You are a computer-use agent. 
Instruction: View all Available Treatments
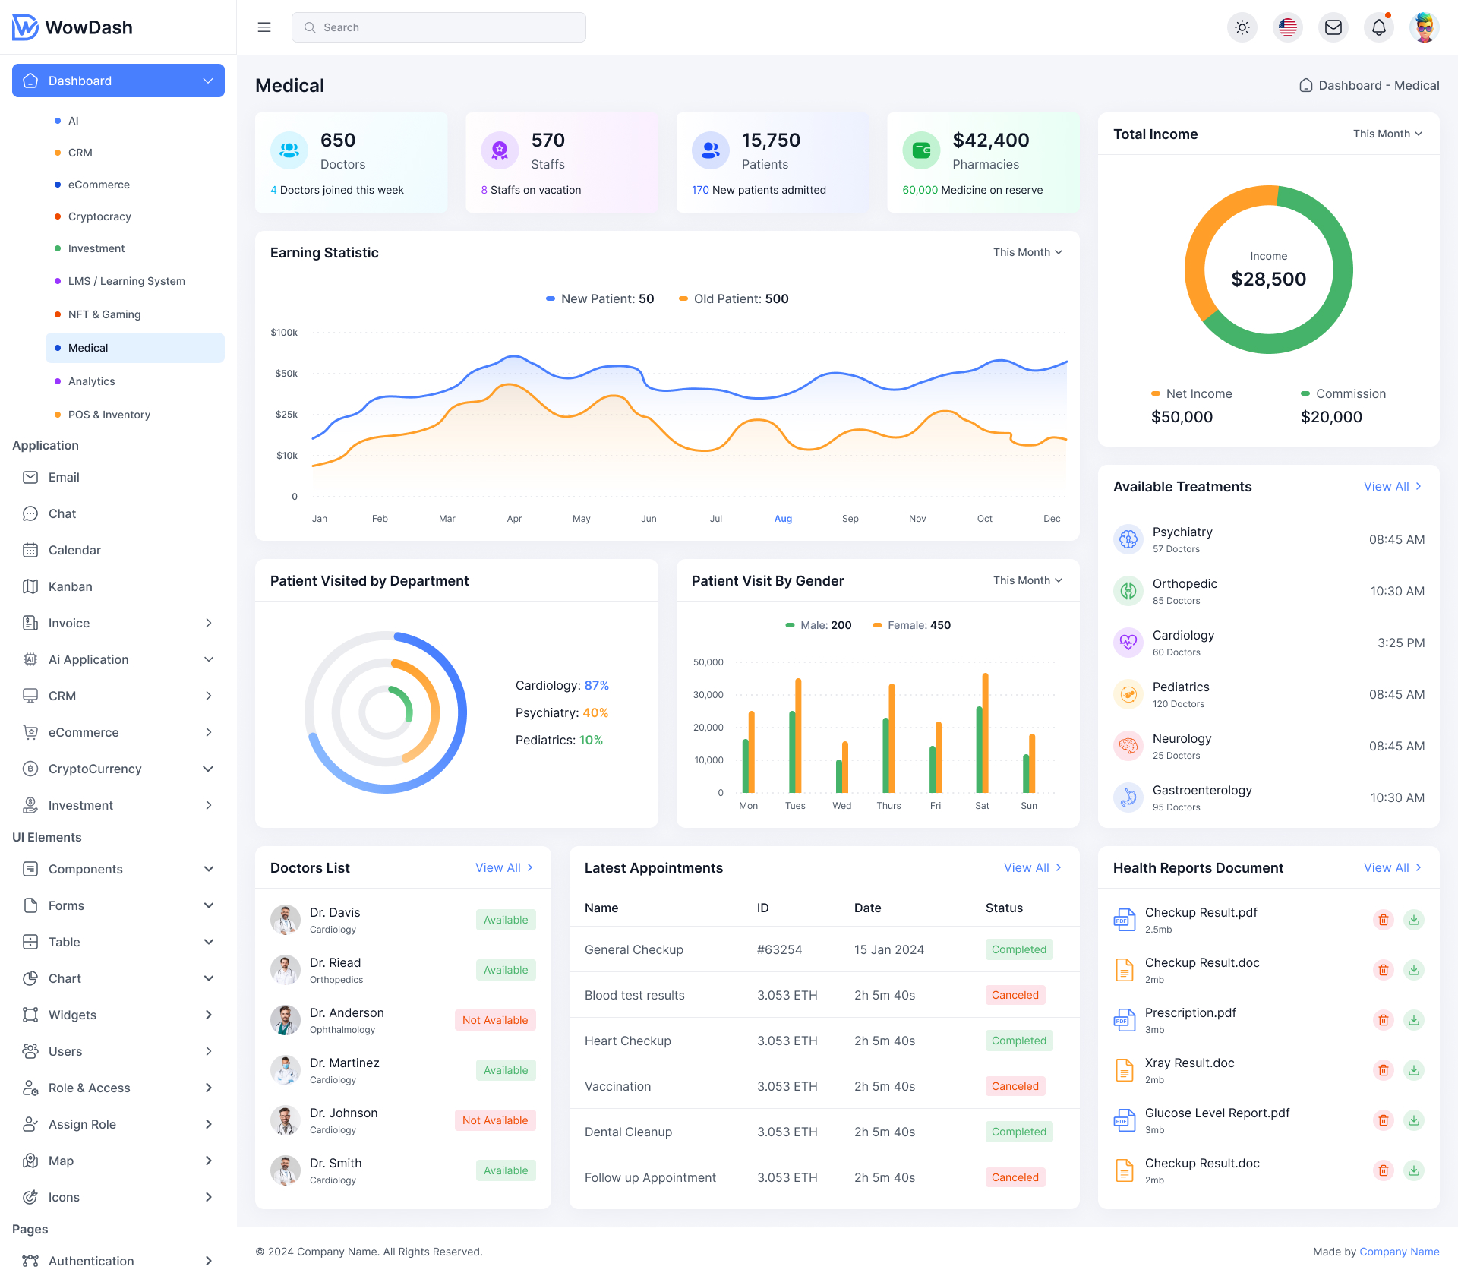(1392, 486)
